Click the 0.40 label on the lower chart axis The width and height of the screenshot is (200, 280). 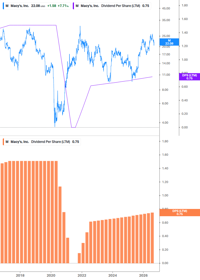click(x=165, y=236)
